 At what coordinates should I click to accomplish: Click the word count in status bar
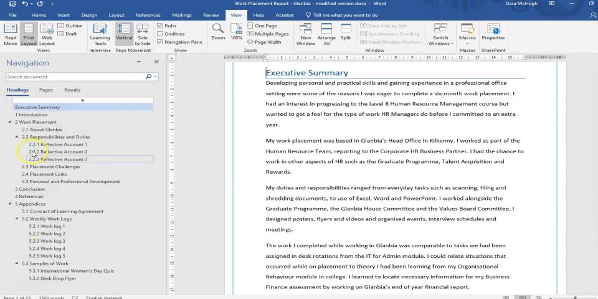tap(52, 298)
